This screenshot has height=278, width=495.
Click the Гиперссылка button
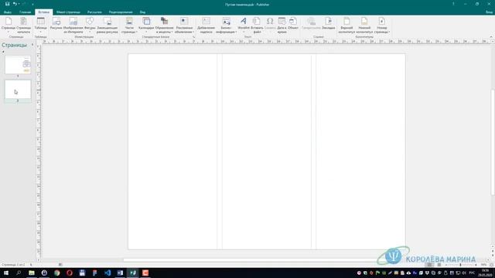pyautogui.click(x=311, y=24)
